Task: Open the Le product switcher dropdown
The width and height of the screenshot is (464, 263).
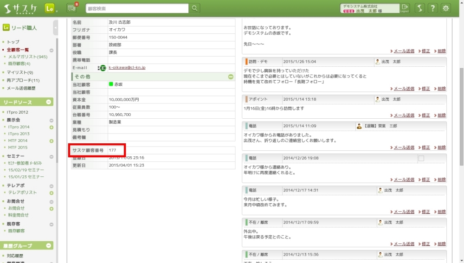Action: click(51, 8)
